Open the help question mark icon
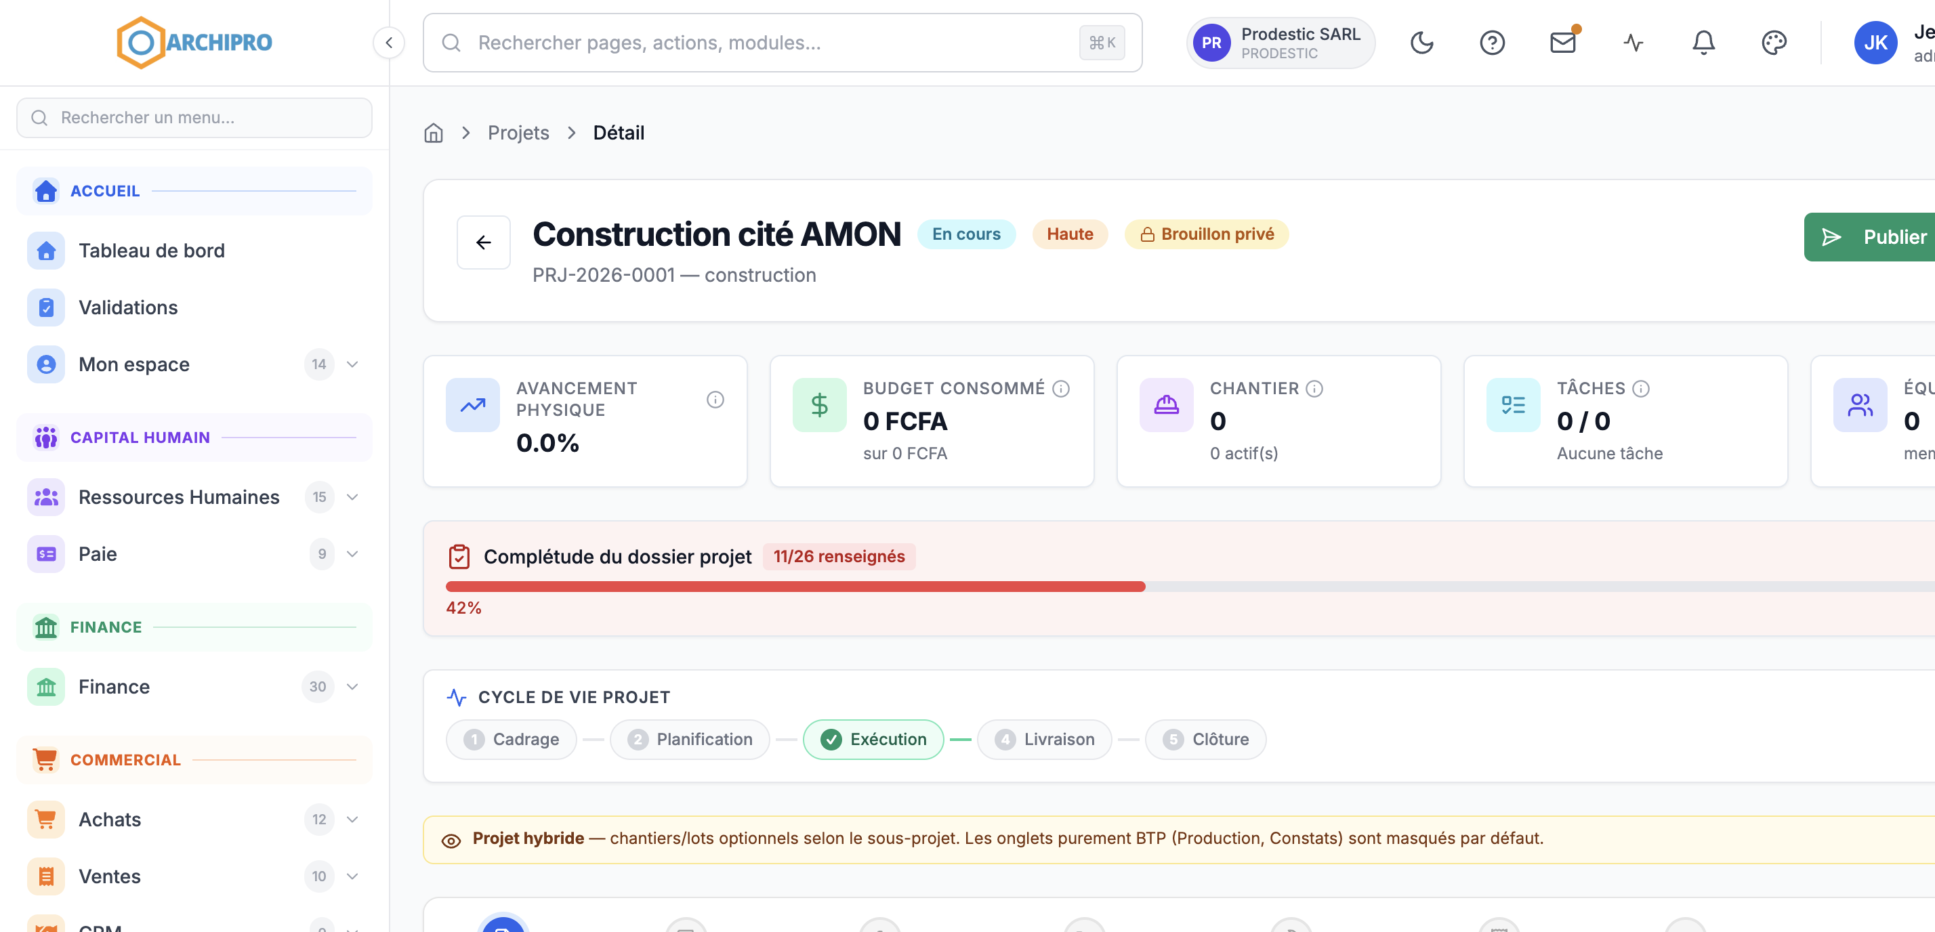 coord(1492,43)
